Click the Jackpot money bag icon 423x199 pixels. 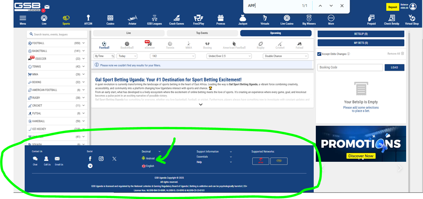pyautogui.click(x=243, y=18)
